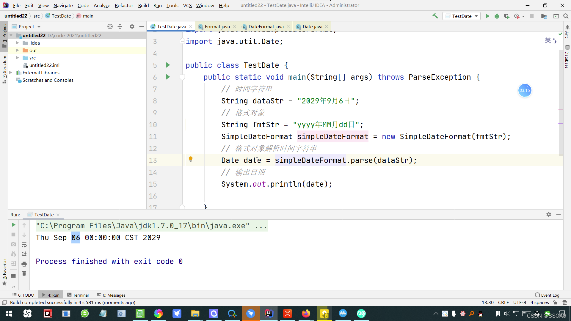This screenshot has height=321, width=571.
Task: Open the Refactor menu
Action: pyautogui.click(x=124, y=5)
